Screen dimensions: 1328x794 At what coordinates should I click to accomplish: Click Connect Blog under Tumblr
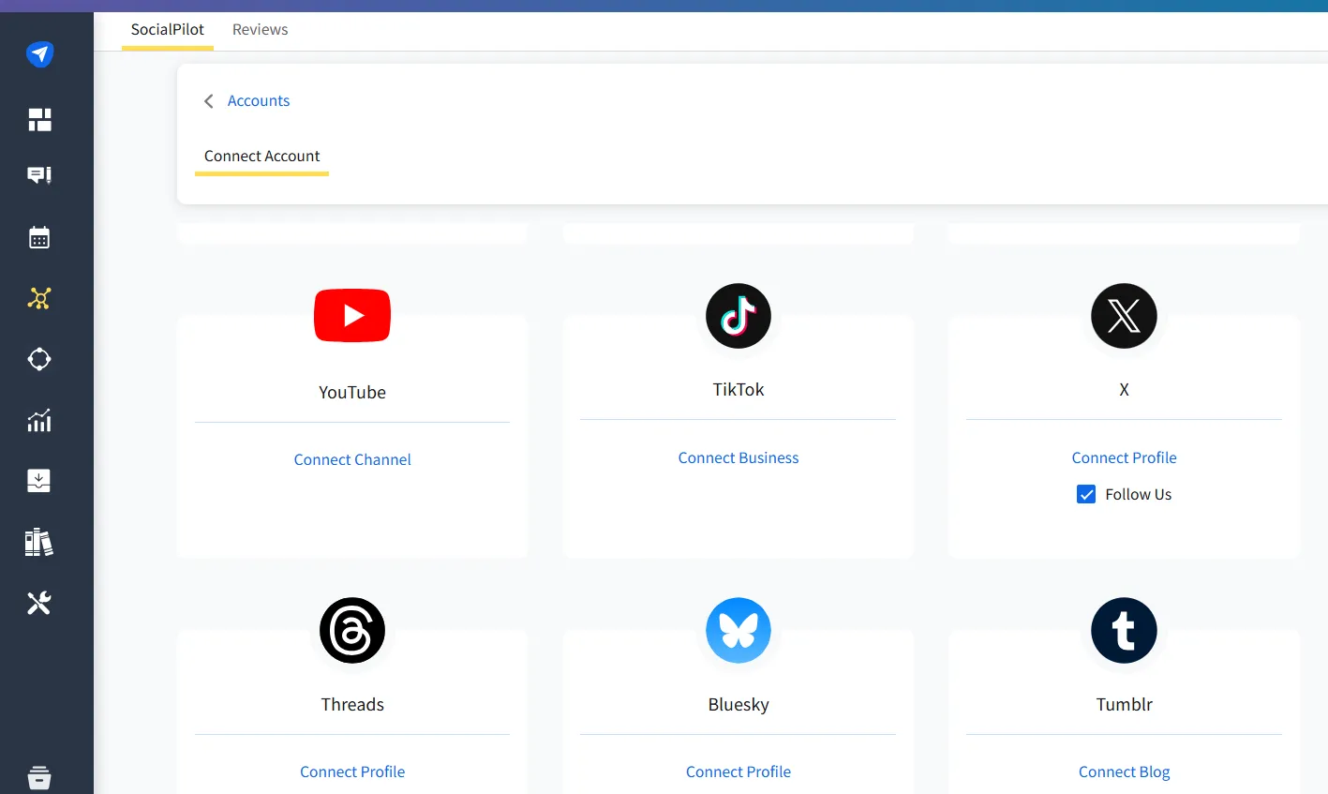(1124, 772)
